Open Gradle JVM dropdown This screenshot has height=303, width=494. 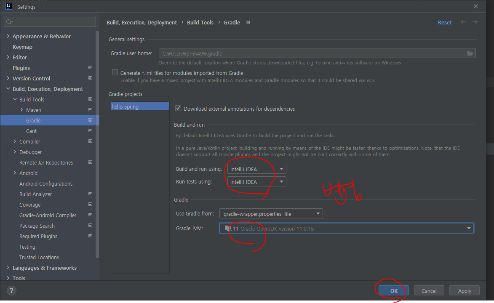click(x=347, y=229)
